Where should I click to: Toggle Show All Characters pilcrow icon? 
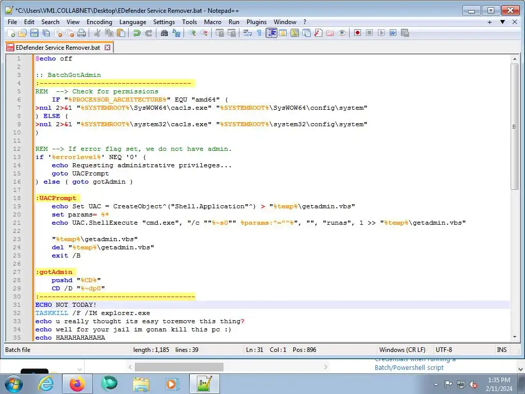[259, 33]
